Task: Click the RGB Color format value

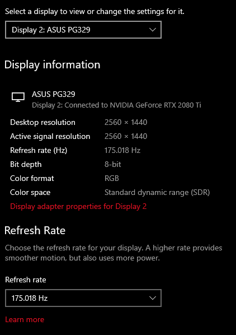Action: click(112, 178)
